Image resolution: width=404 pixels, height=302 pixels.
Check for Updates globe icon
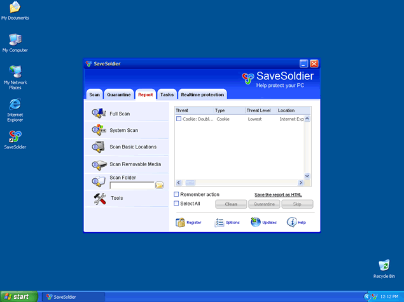coord(256,222)
